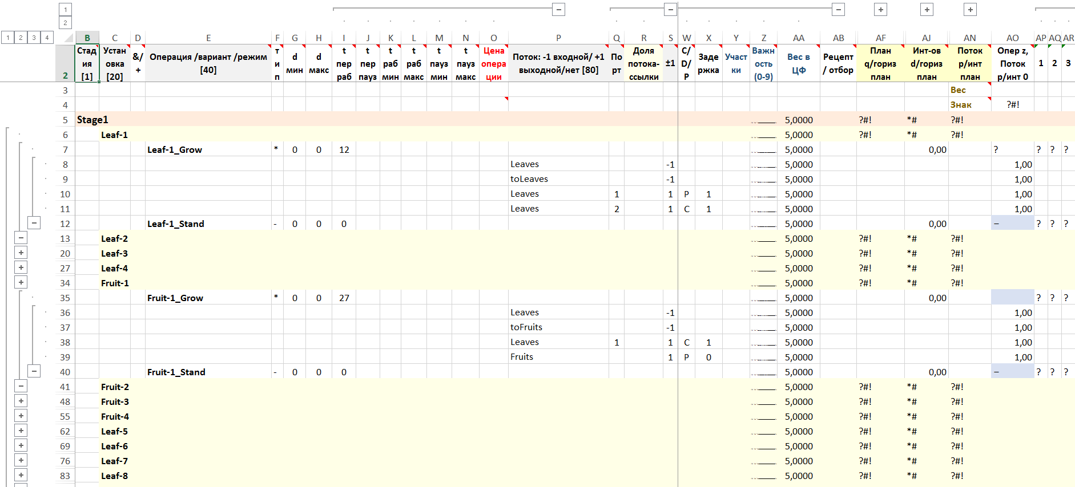Expand hidden columns with plus above column AF

point(881,9)
